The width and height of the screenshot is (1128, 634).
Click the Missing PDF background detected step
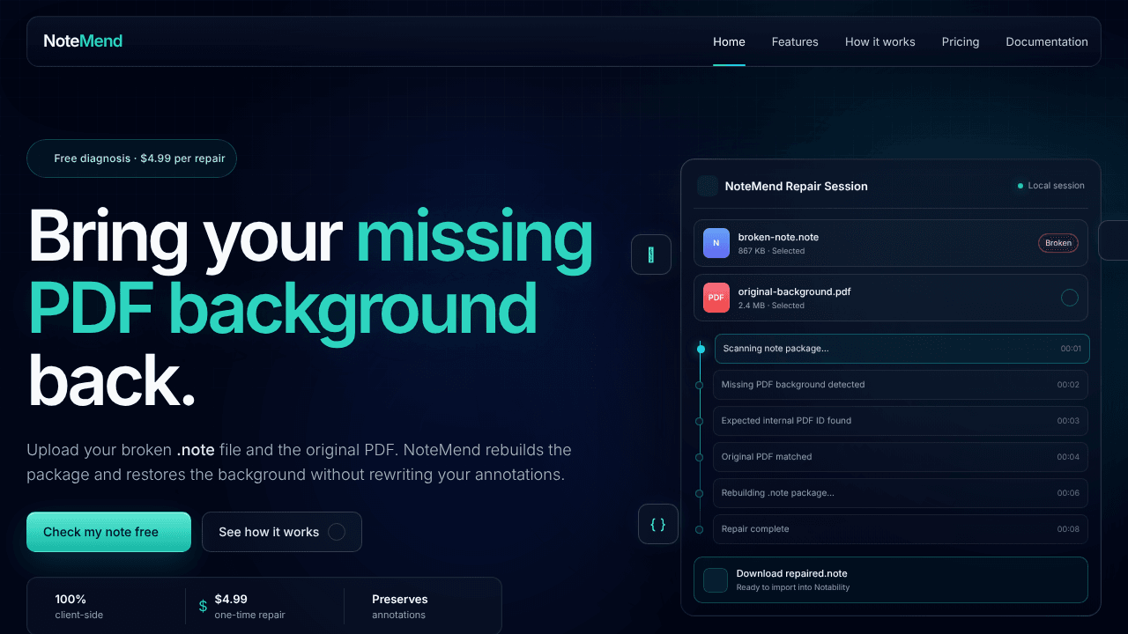(x=901, y=385)
